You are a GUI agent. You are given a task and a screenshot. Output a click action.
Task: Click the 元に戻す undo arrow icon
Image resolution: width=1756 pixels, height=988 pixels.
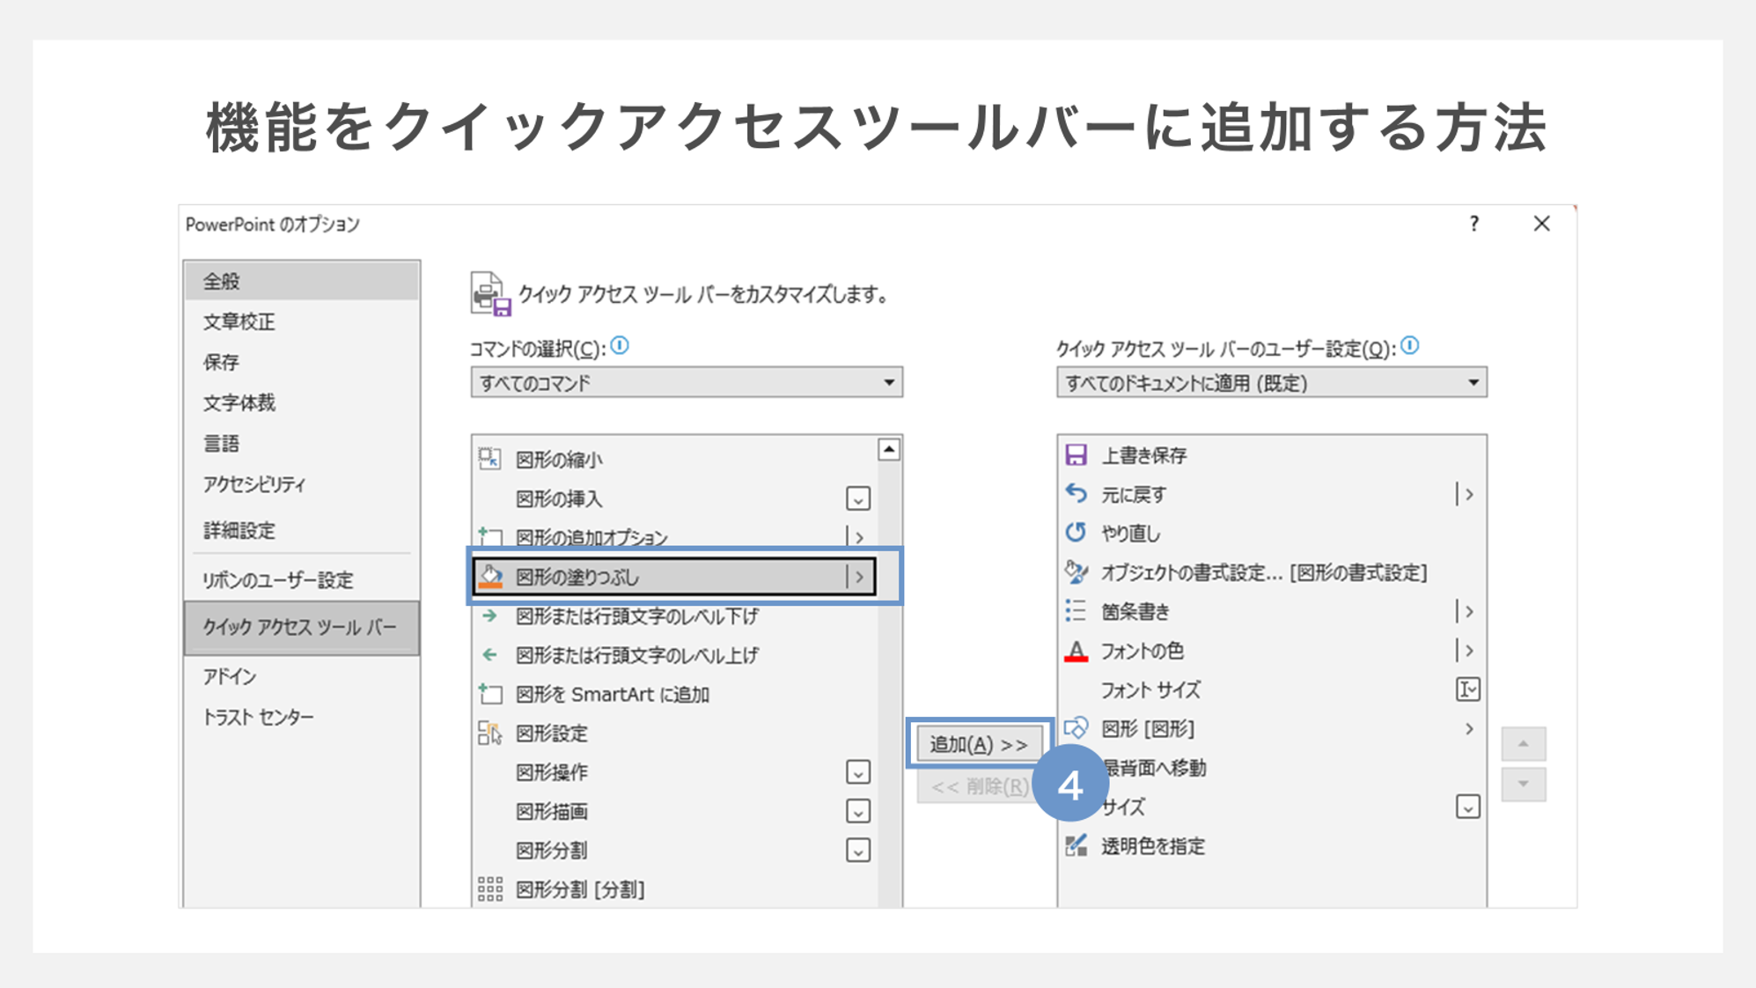1076,494
